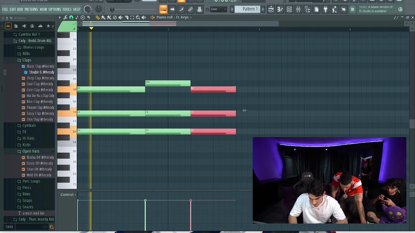Viewport: 415px width, 233px height.
Task: Activate the Playback scrub speaker tool
Action: coord(144,17)
